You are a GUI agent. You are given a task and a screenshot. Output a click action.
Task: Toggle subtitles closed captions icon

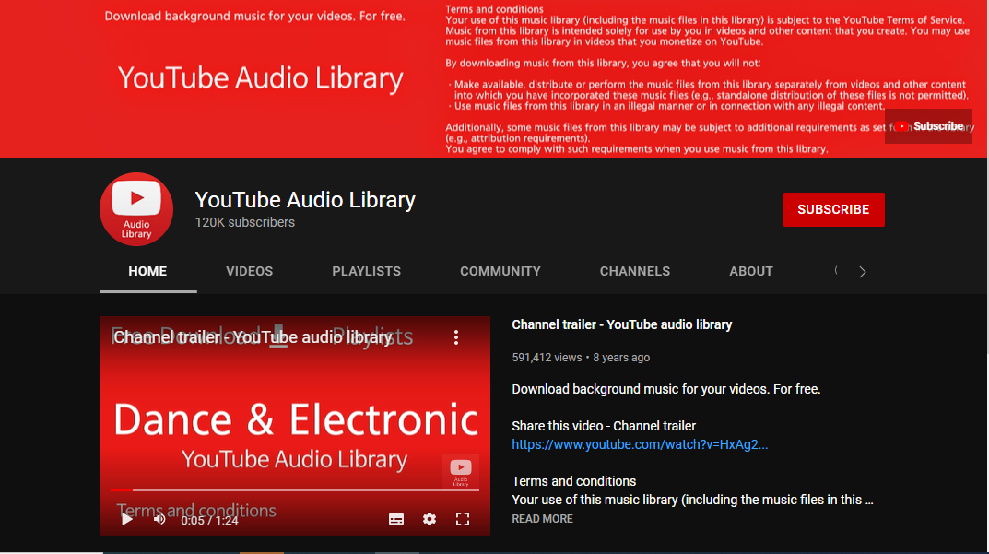click(x=396, y=519)
